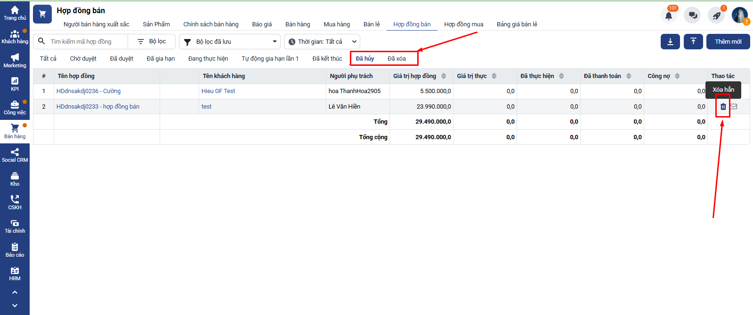Sort by Đã thanh toán column
The width and height of the screenshot is (753, 315).
[x=629, y=76]
